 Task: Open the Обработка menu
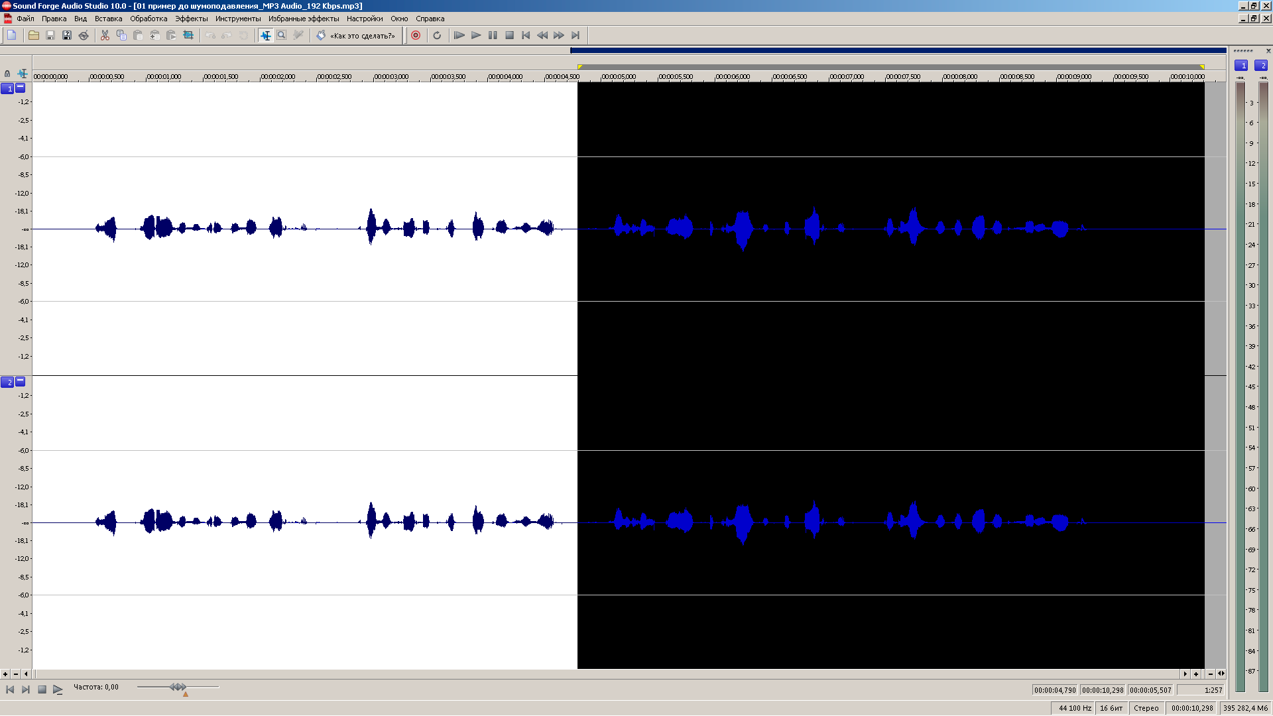click(x=149, y=19)
